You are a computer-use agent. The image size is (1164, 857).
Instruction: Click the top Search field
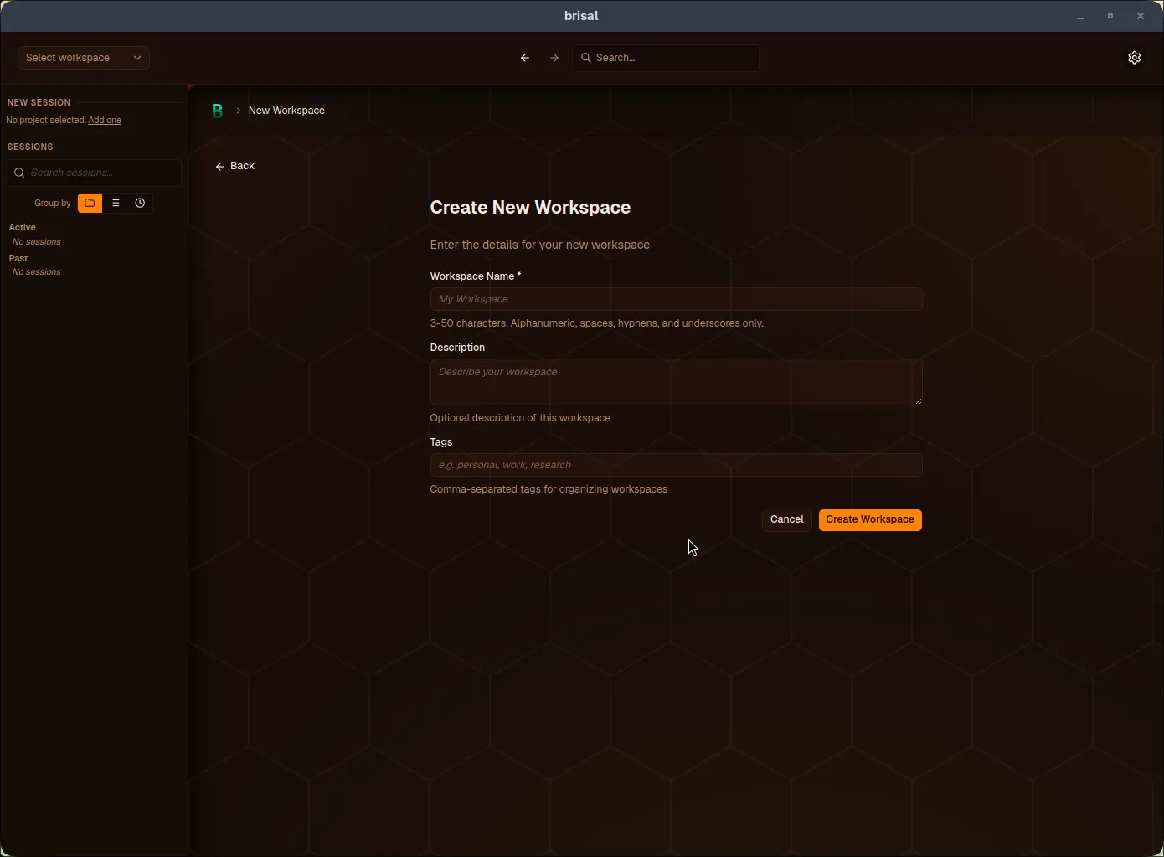point(667,58)
